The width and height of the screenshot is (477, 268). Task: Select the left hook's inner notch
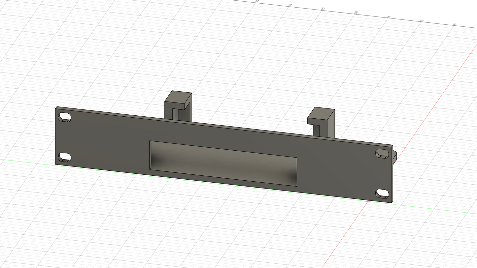(175, 114)
